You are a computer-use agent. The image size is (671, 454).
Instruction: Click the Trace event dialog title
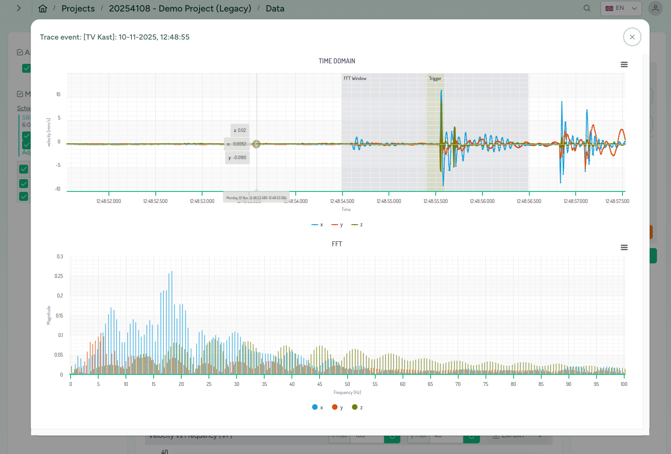pos(114,37)
